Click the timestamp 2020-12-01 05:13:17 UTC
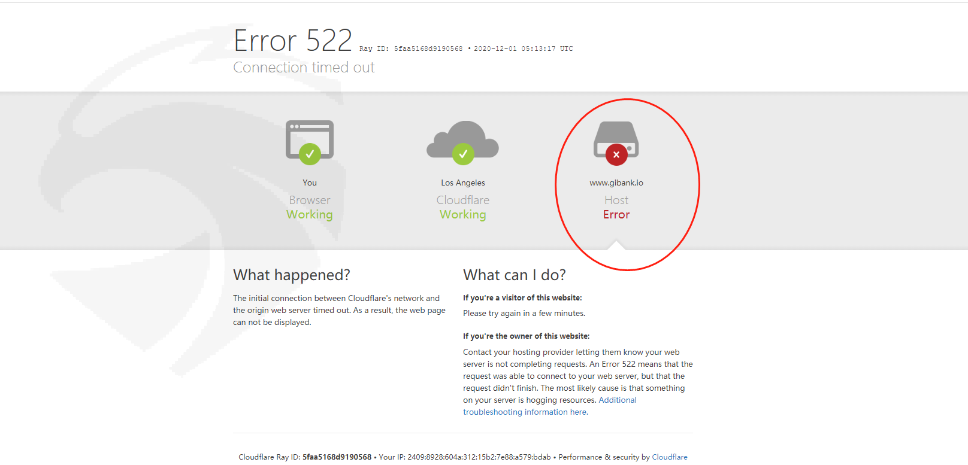Viewport: 968px width, 465px height. click(x=524, y=49)
